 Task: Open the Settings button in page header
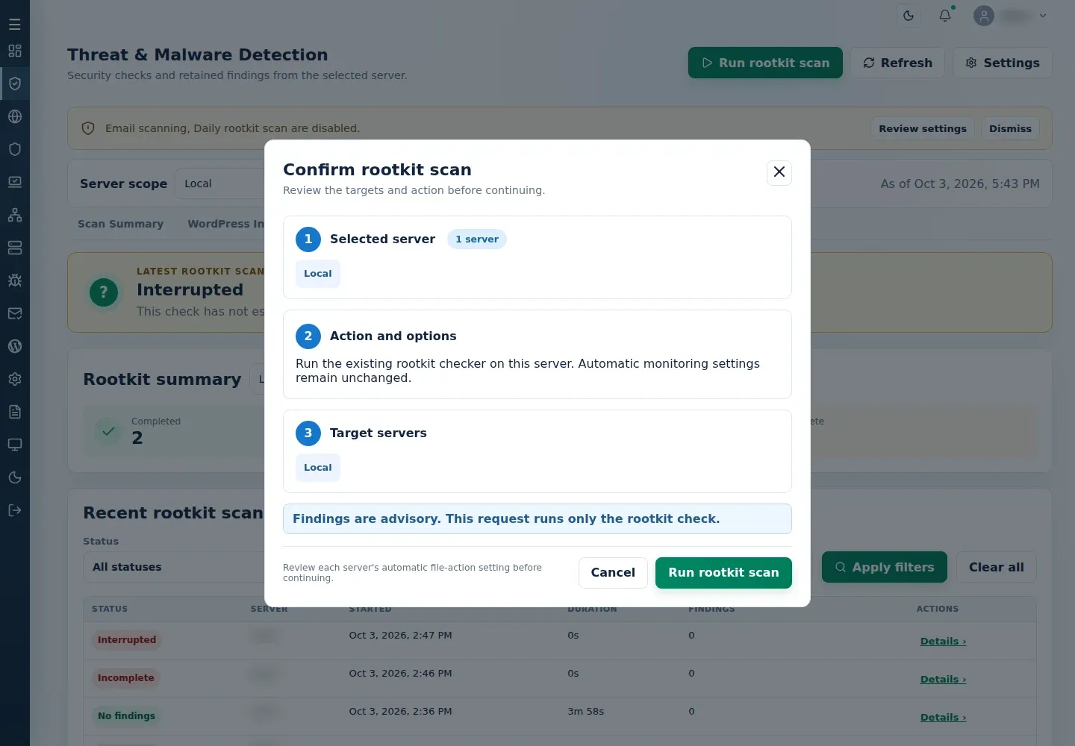click(1003, 63)
